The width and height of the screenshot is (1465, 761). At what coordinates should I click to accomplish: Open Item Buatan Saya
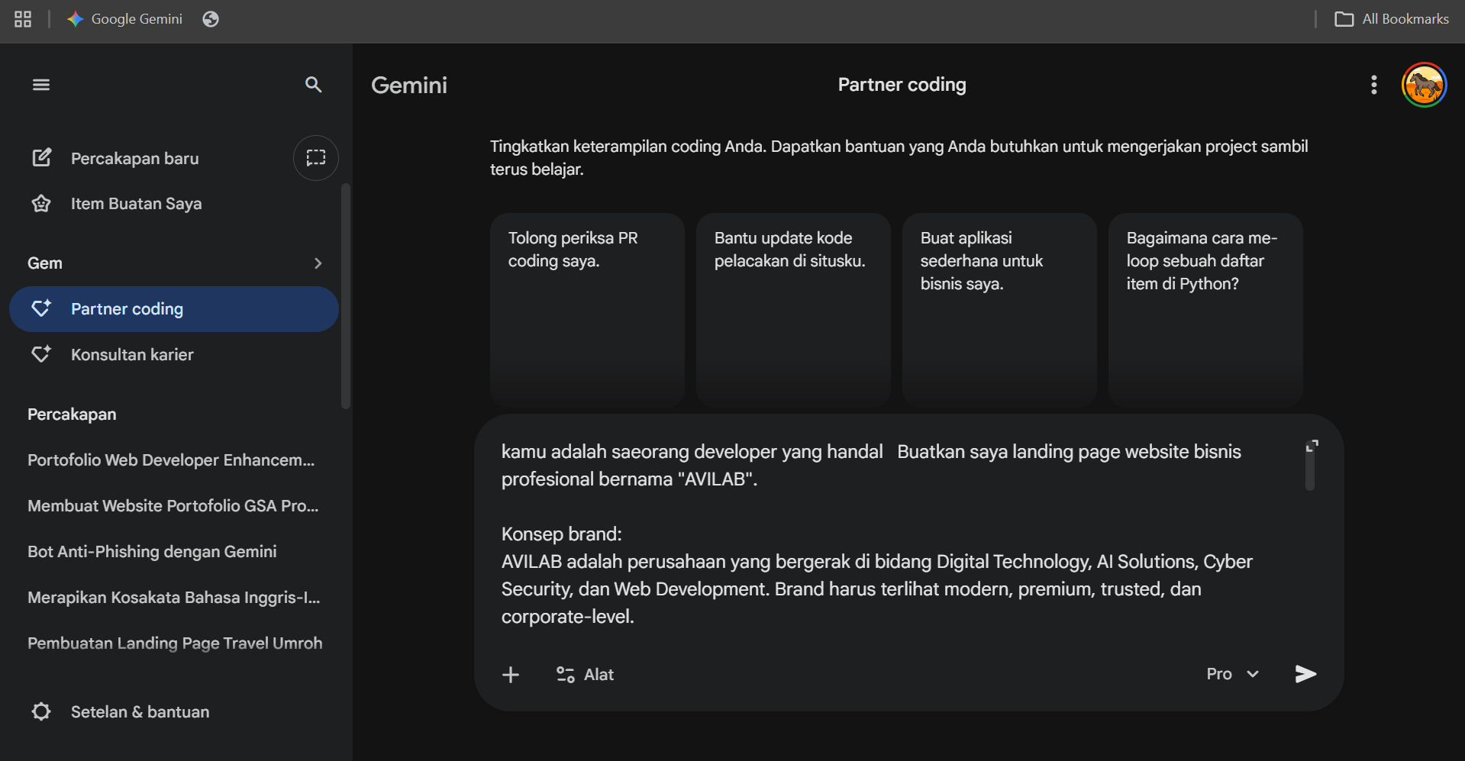point(136,203)
